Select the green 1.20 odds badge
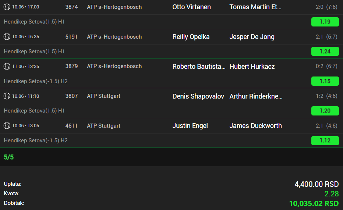343x210 pixels. 325,111
